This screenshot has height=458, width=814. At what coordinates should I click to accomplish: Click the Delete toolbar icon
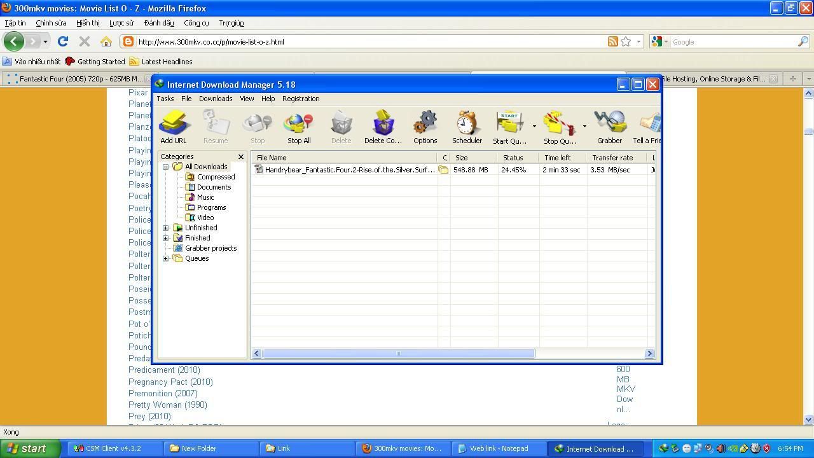(341, 123)
